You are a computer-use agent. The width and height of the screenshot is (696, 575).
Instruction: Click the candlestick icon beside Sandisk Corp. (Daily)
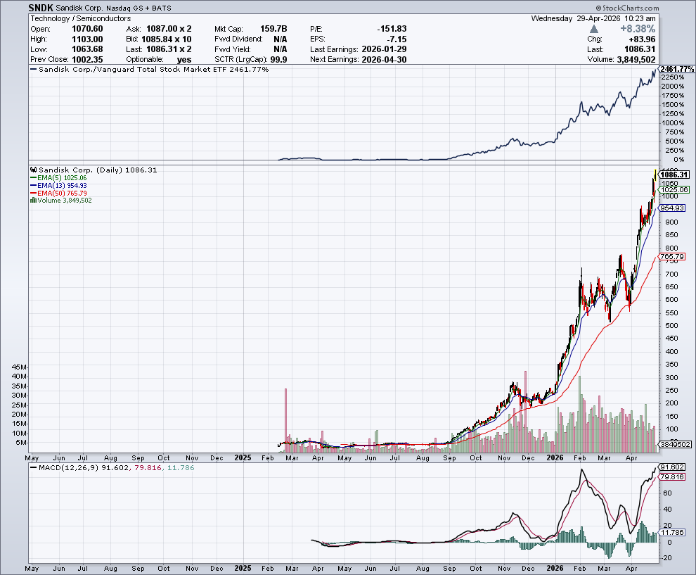(x=33, y=170)
